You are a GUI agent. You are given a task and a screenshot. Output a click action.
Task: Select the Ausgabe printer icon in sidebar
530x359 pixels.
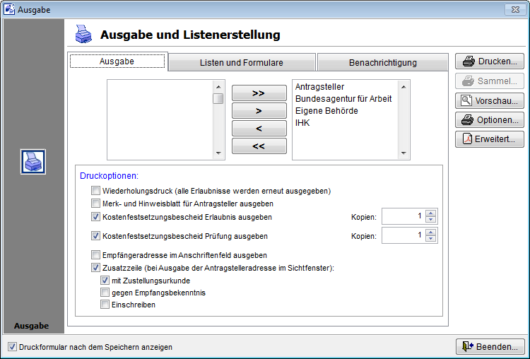33,162
